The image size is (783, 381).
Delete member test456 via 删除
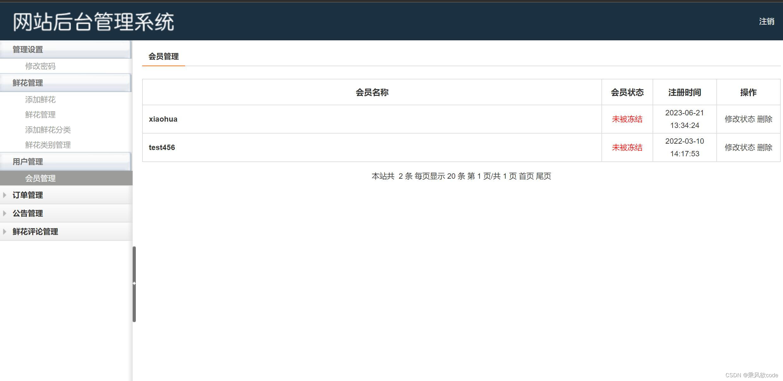click(765, 147)
